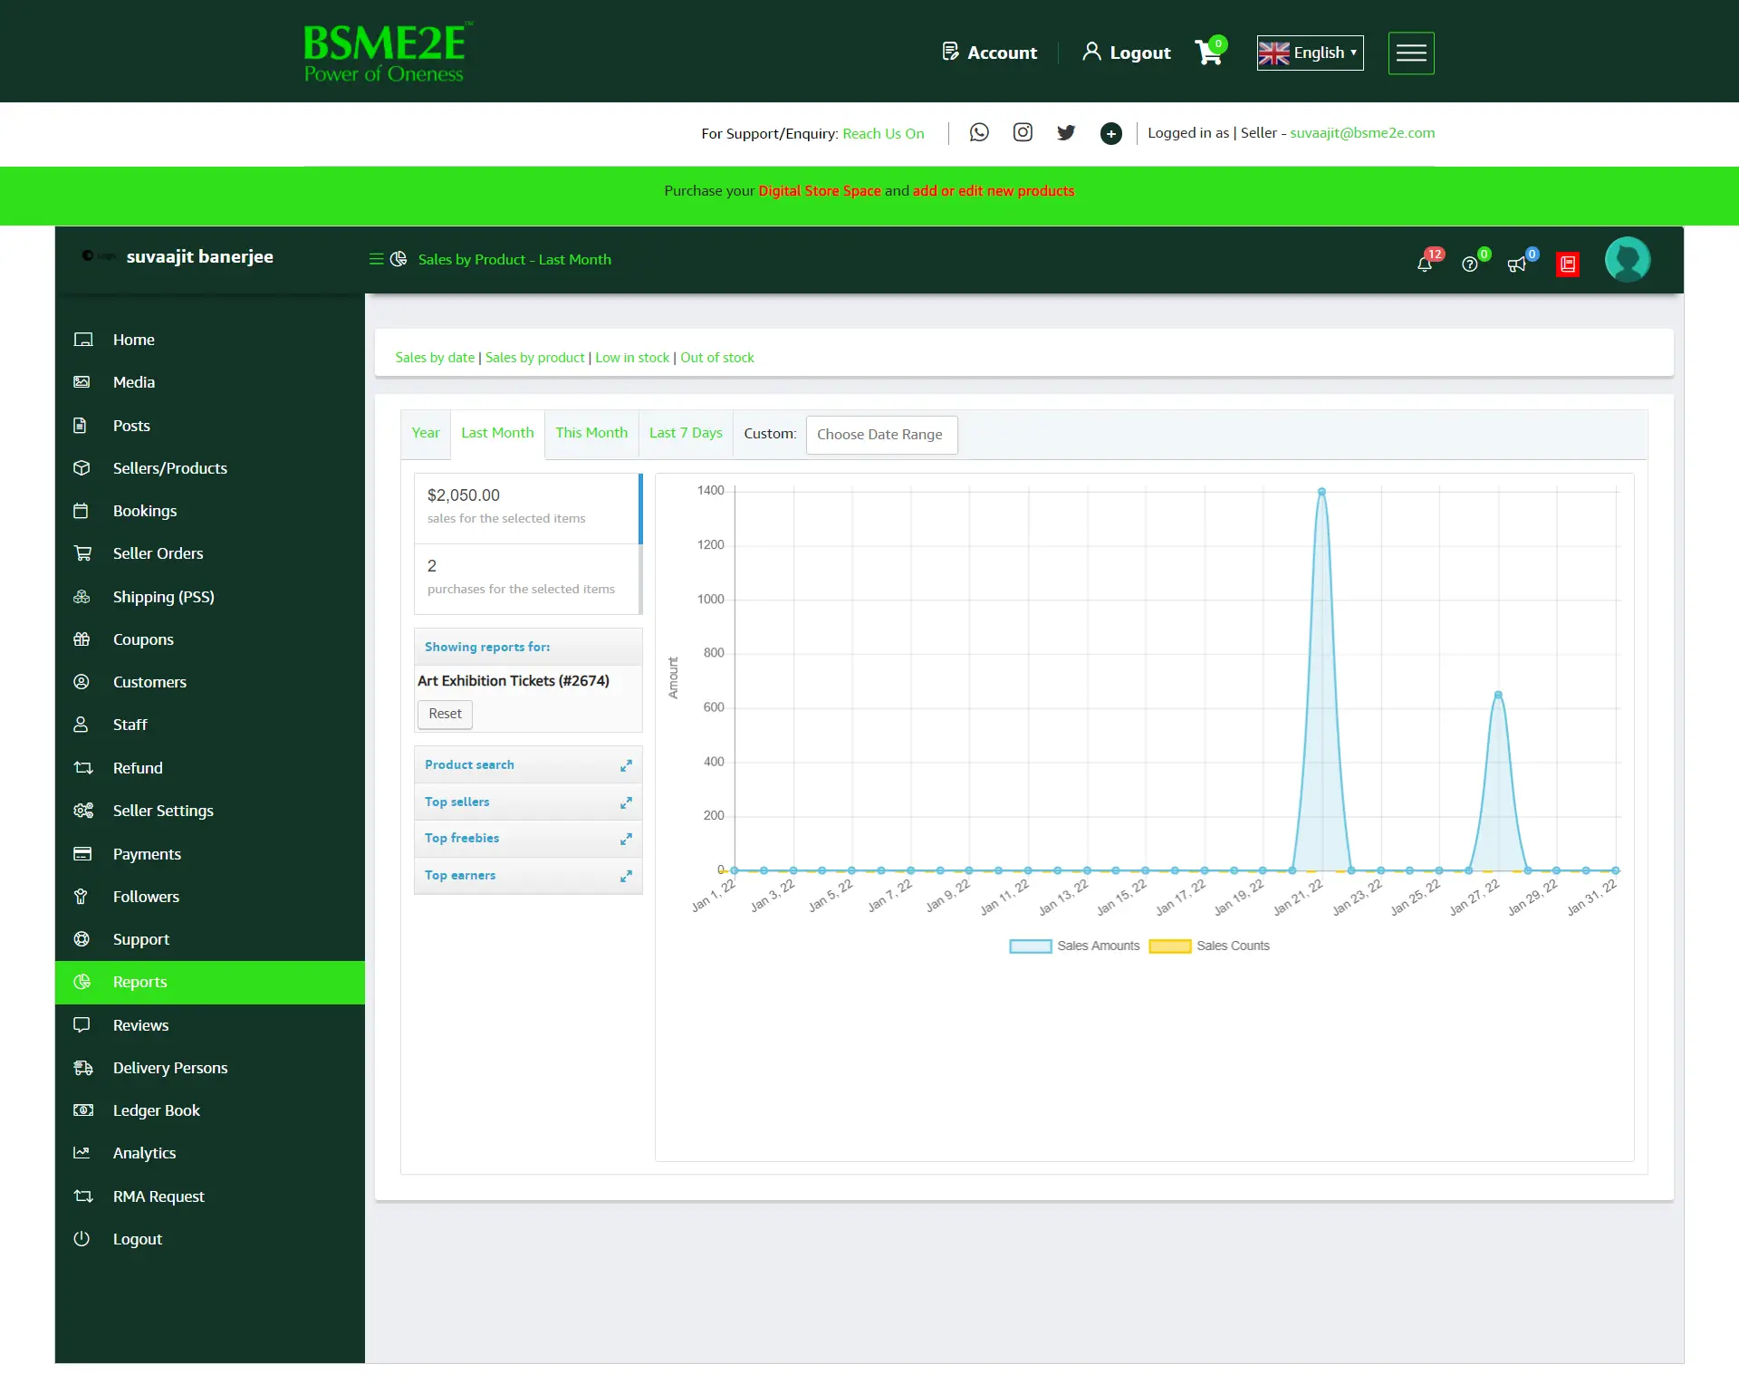The height and width of the screenshot is (1393, 1739).
Task: Click the Payments card icon
Action: click(x=82, y=854)
